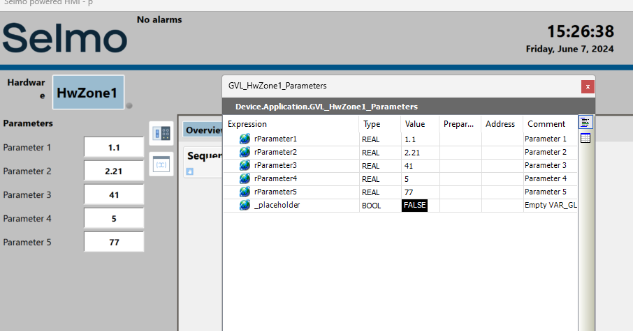Screen dimensions: 633x331
Task: Select the rParameter3 row
Action: coord(400,166)
